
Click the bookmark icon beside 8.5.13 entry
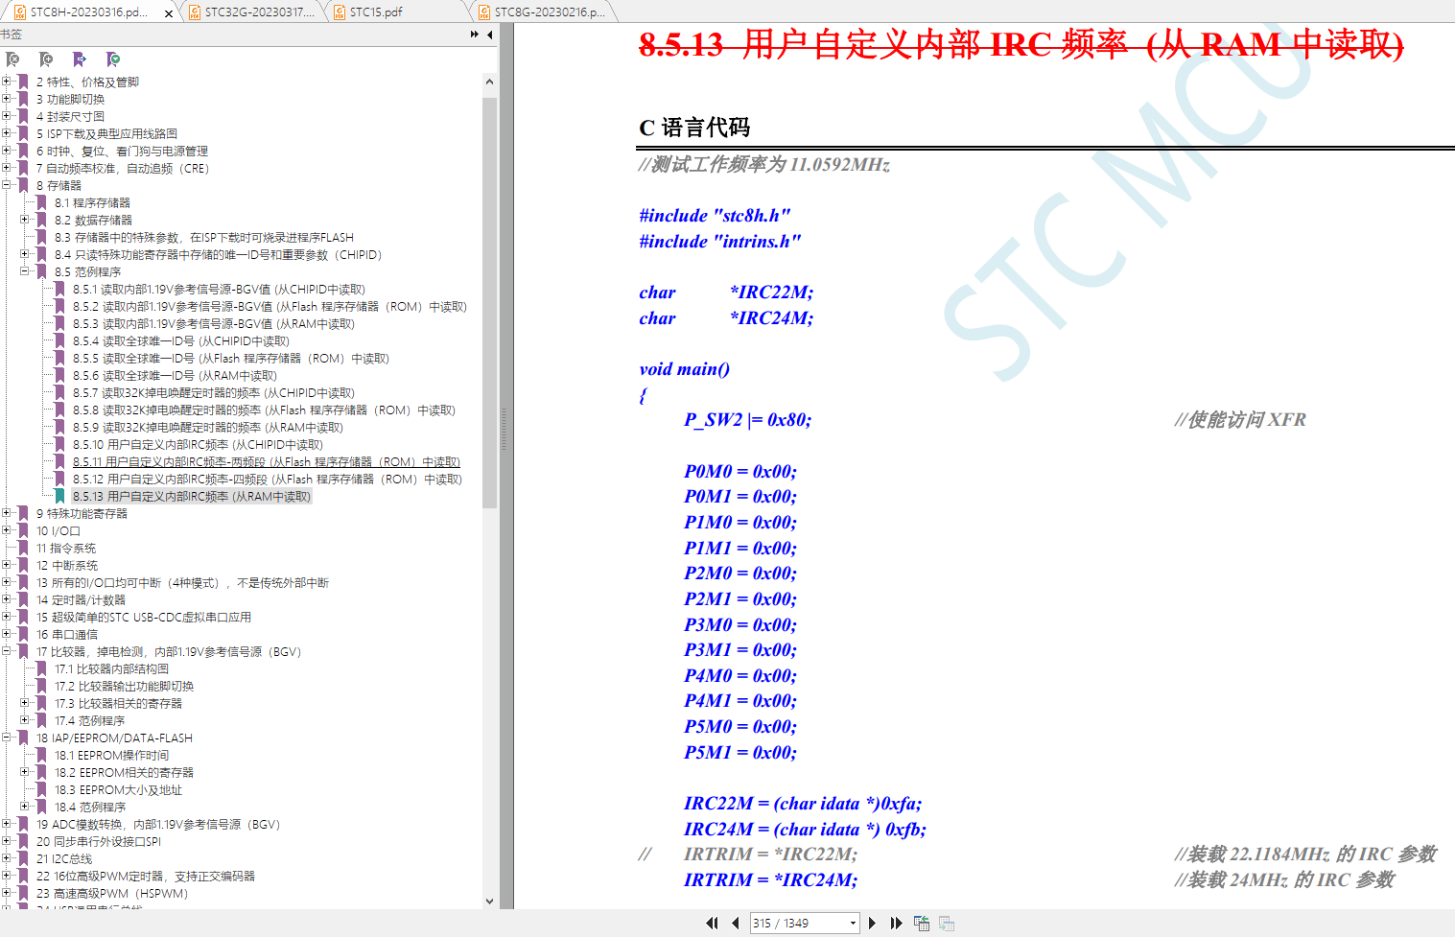[x=59, y=496]
